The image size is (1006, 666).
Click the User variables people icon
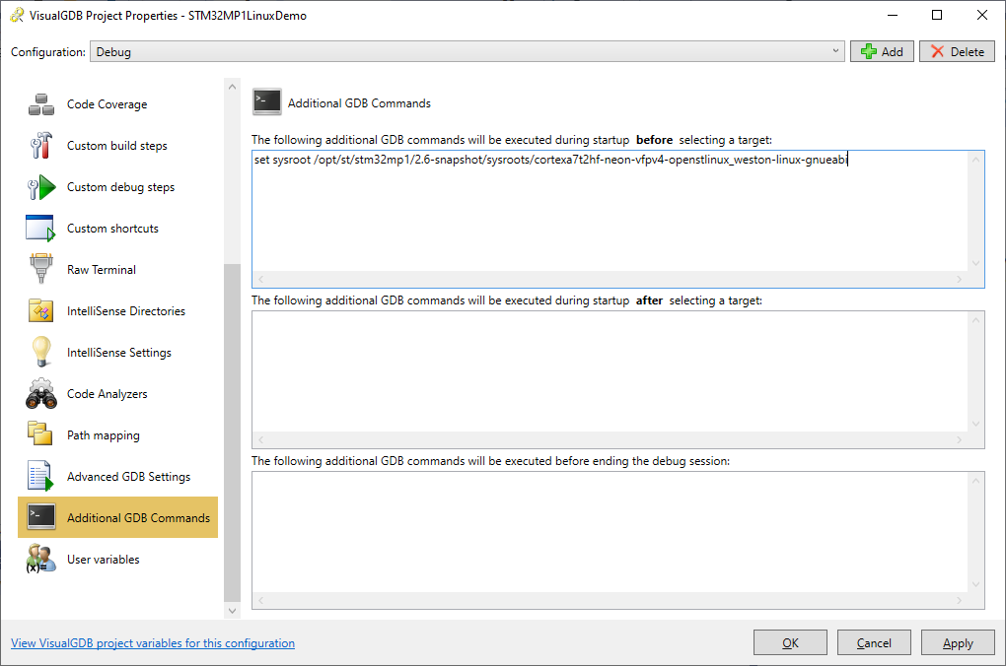(41, 559)
